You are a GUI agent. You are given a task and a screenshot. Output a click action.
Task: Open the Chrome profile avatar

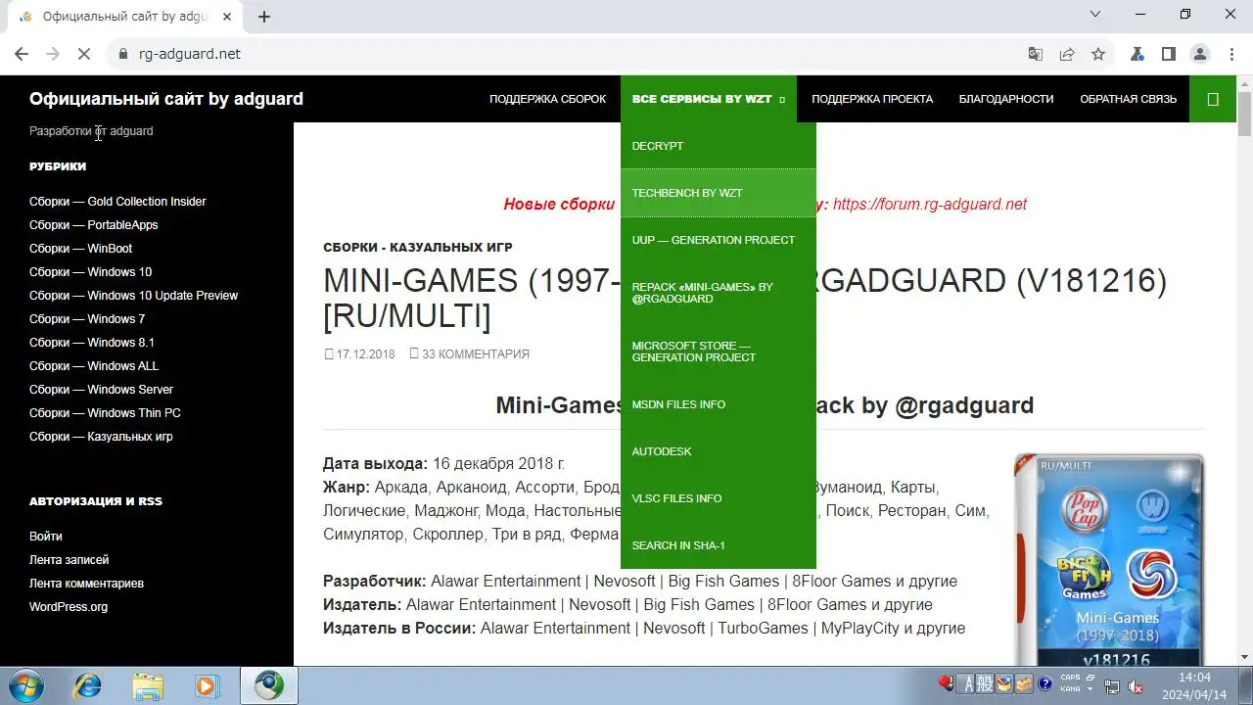[x=1200, y=54]
